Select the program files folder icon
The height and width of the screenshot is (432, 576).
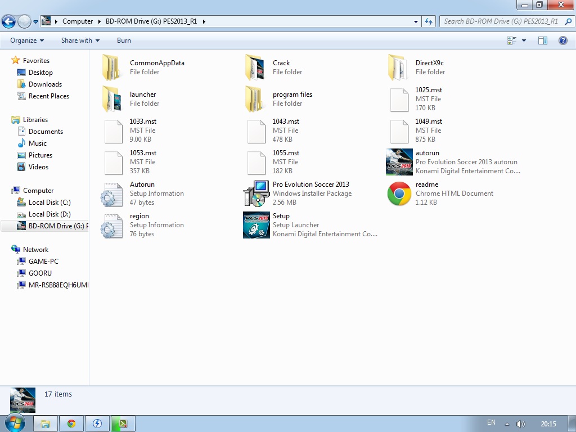pos(255,99)
